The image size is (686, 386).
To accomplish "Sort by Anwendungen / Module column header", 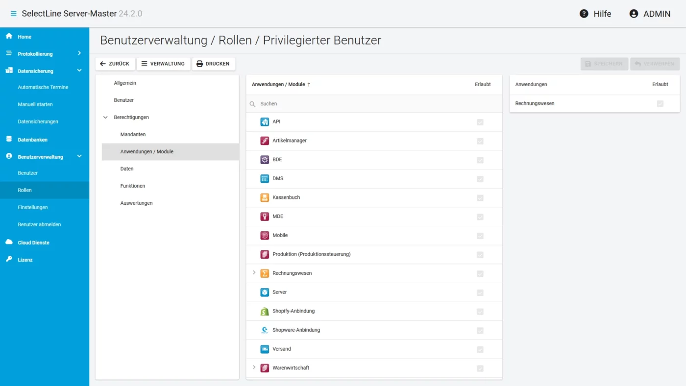I will (x=281, y=84).
